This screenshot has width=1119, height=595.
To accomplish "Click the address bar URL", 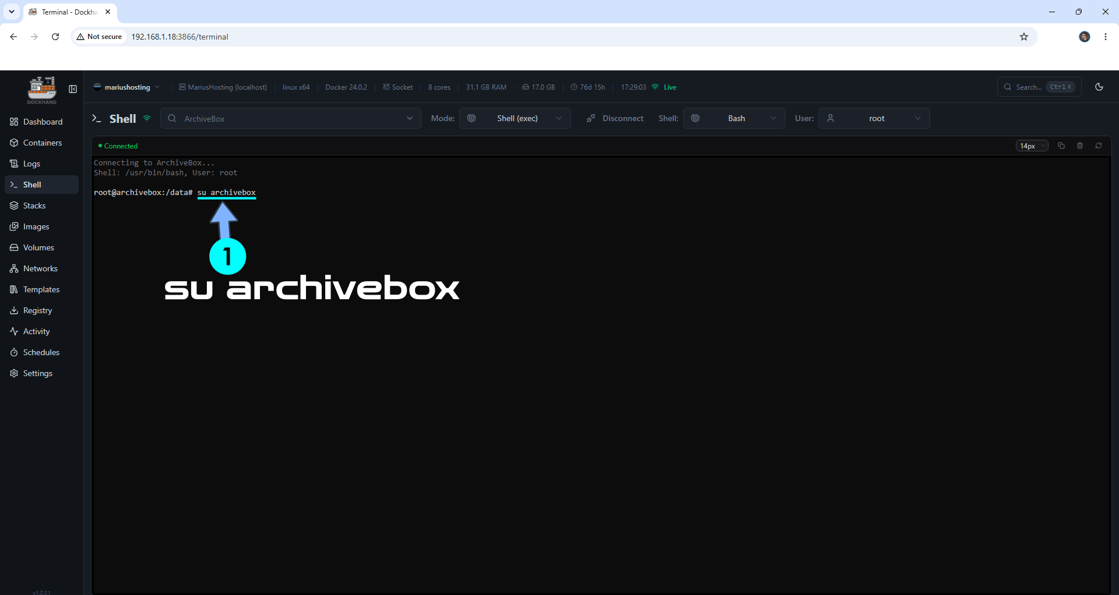I will click(180, 37).
